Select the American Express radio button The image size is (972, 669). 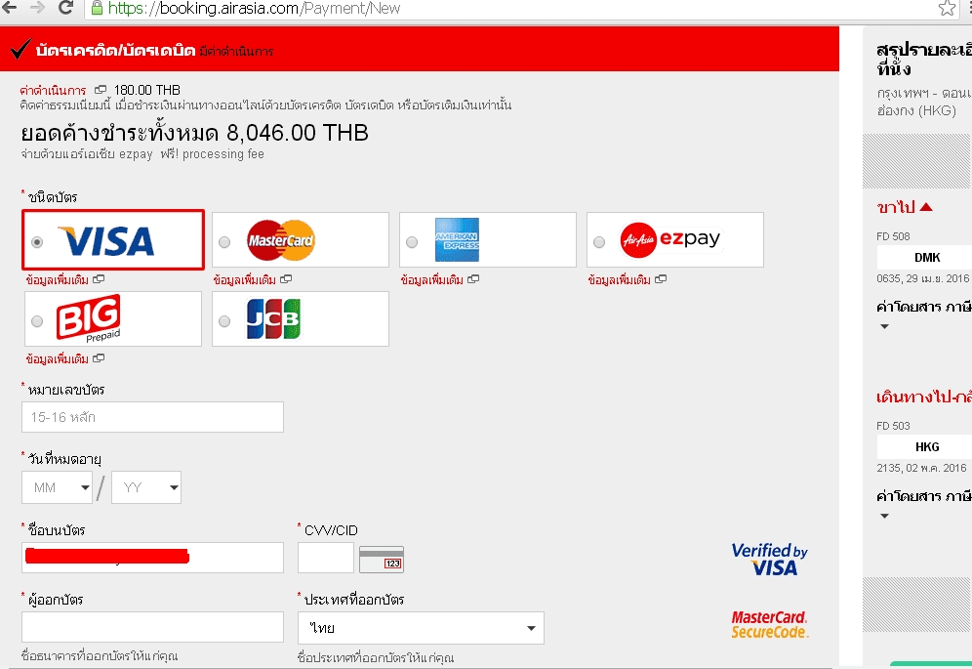point(412,242)
